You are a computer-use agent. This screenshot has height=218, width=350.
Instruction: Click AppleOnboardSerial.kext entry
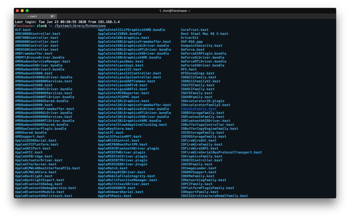point(121,192)
